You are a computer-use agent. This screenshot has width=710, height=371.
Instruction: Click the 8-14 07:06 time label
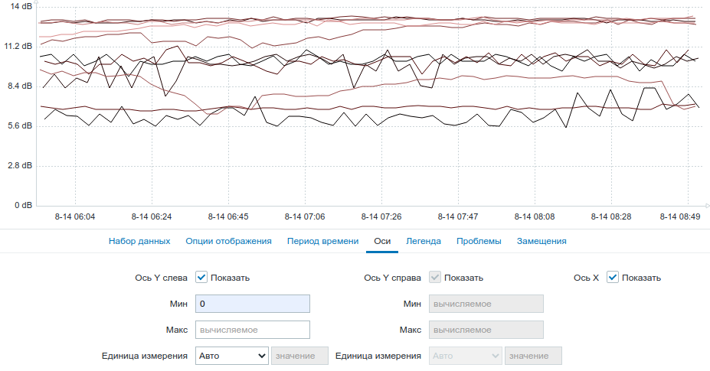(305, 216)
